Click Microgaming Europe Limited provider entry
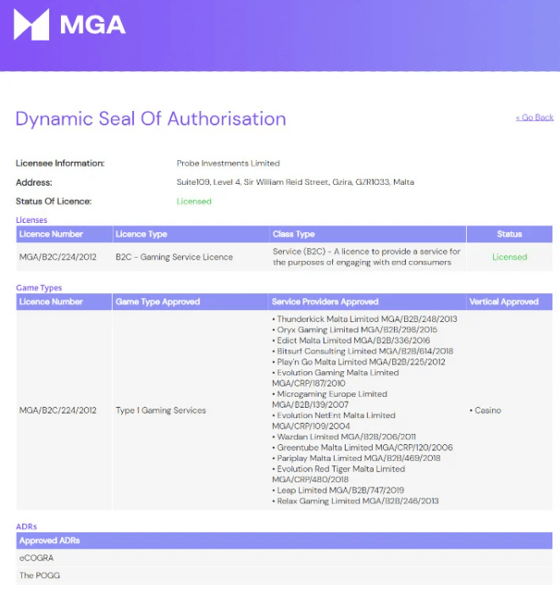This screenshot has height=595, width=560. 330,399
